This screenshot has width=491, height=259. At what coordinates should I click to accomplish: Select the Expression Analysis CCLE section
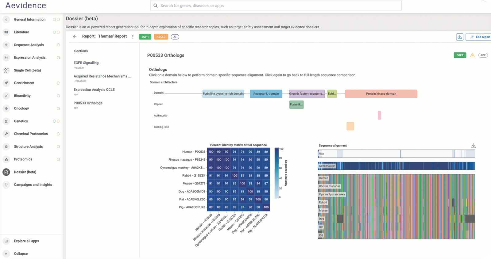(94, 90)
